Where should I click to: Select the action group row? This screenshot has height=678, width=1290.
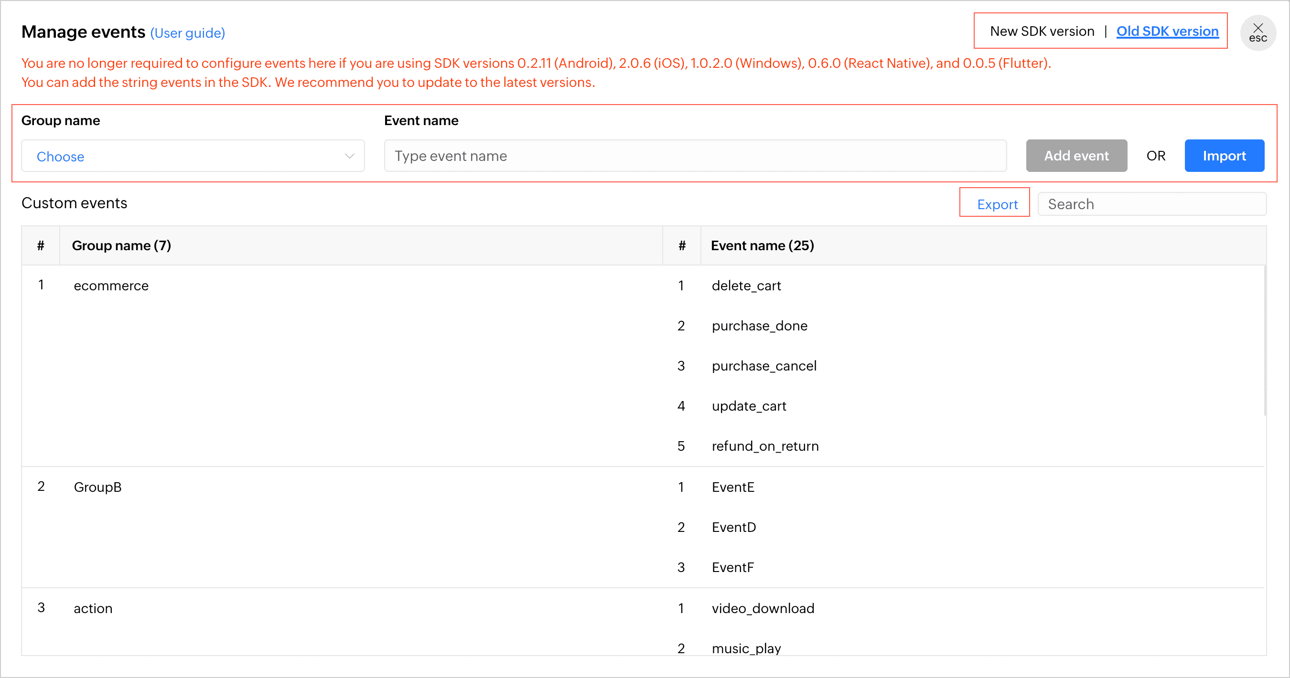(93, 608)
